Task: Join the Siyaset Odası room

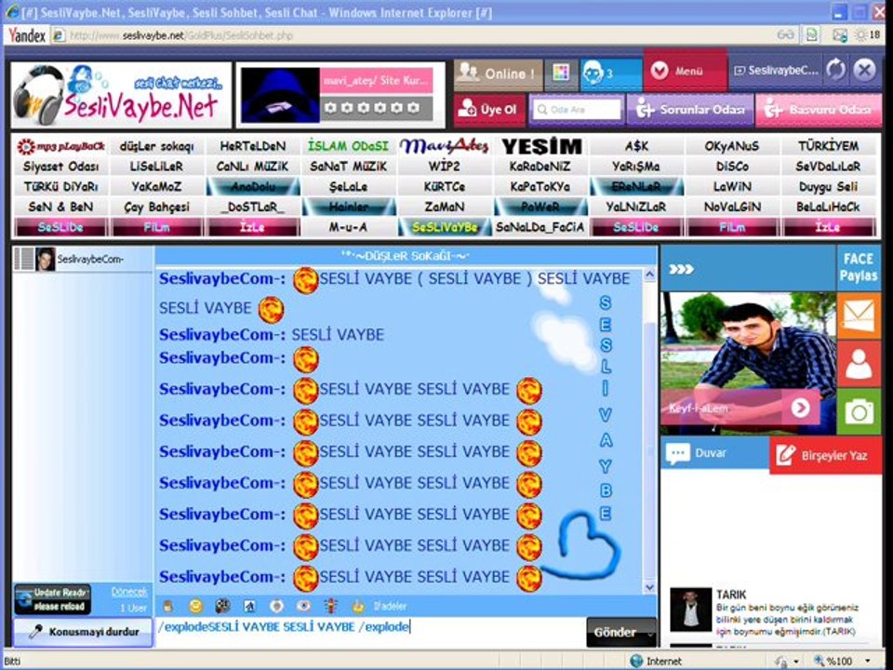Action: [60, 167]
